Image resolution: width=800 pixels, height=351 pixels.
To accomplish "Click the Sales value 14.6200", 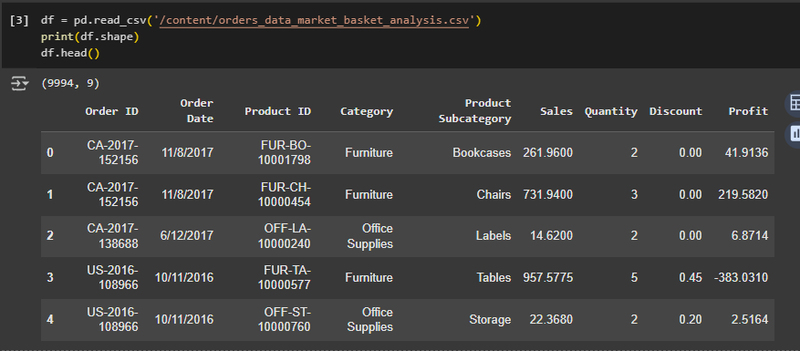I will click(x=551, y=236).
